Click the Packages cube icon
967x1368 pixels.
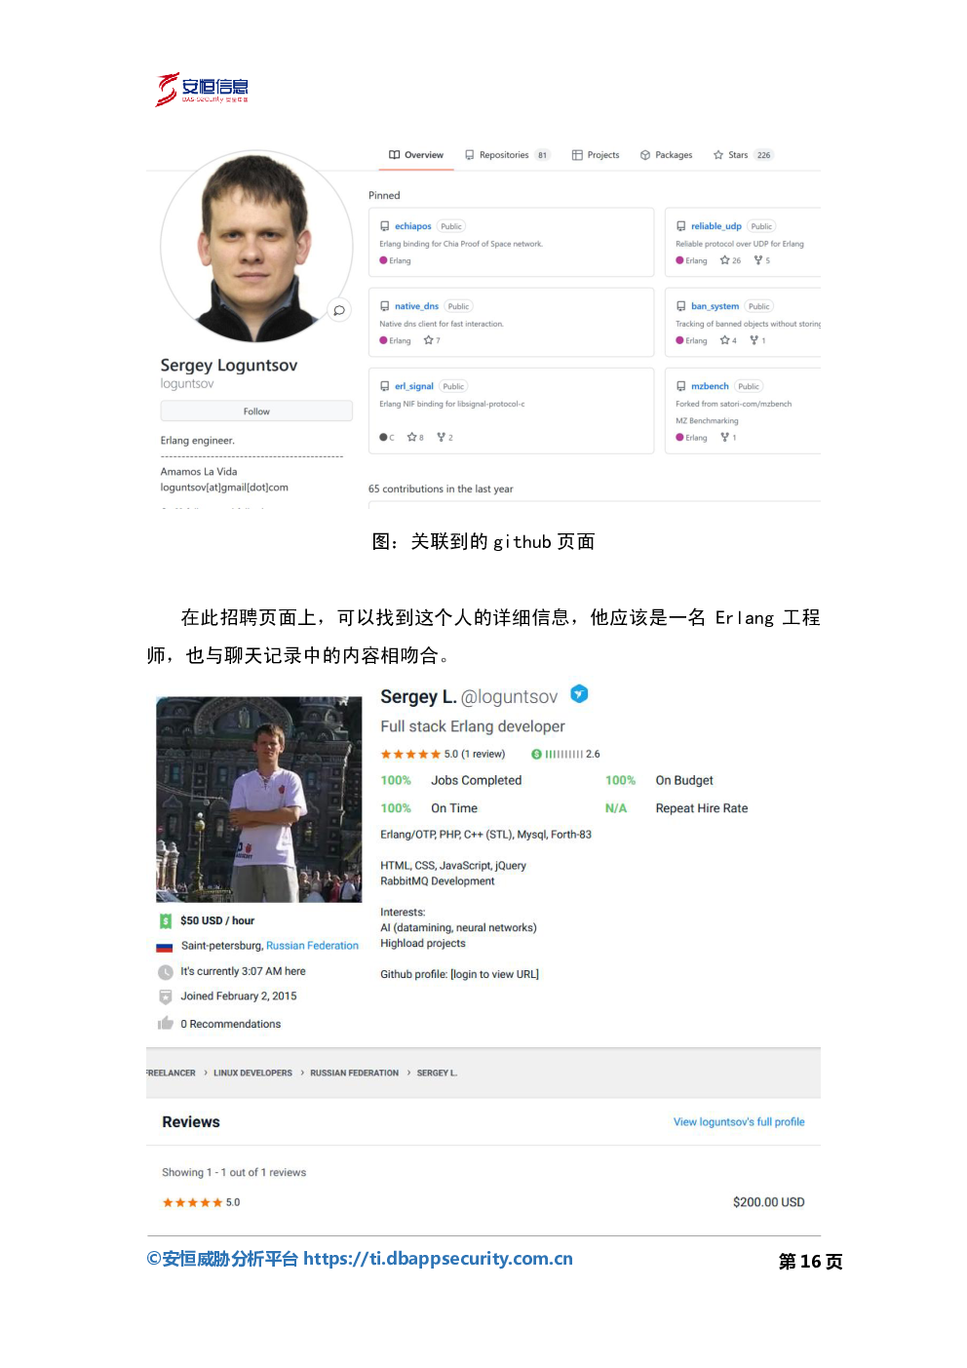click(x=645, y=155)
